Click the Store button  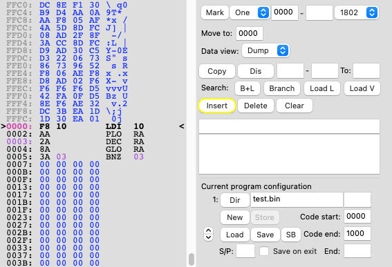(265, 217)
